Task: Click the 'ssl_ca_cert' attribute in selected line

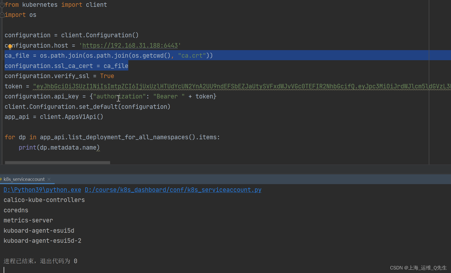Action: (73, 66)
